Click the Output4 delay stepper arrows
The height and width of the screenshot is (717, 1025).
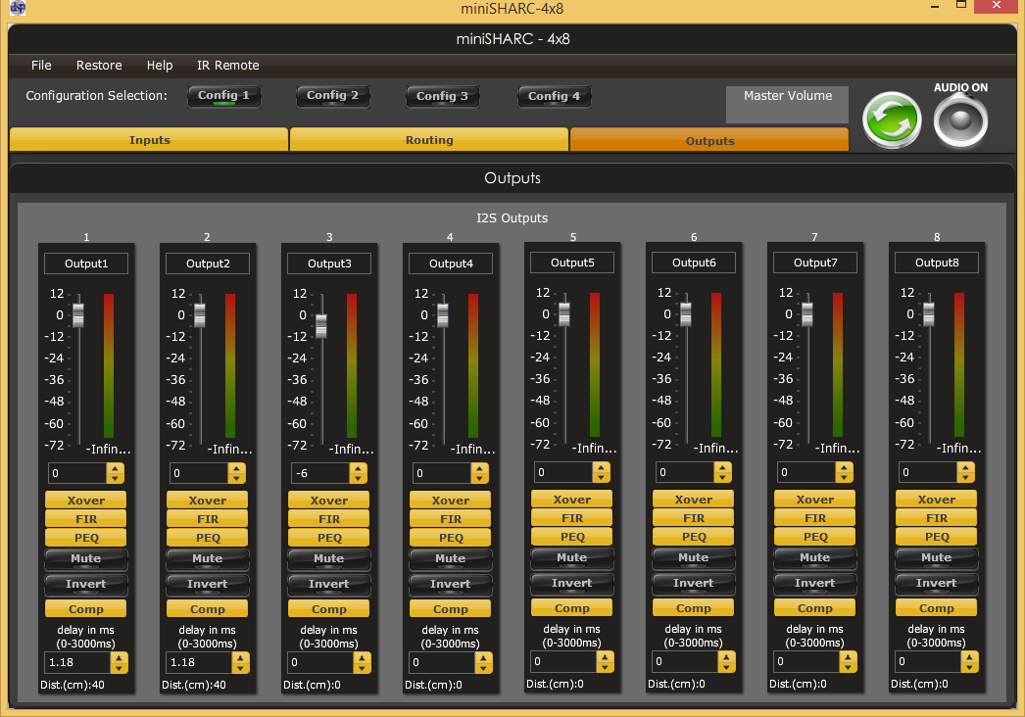[x=484, y=663]
